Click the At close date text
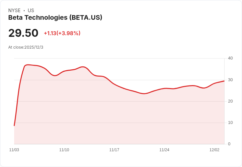This screenshot has width=242, height=167. pos(26,47)
